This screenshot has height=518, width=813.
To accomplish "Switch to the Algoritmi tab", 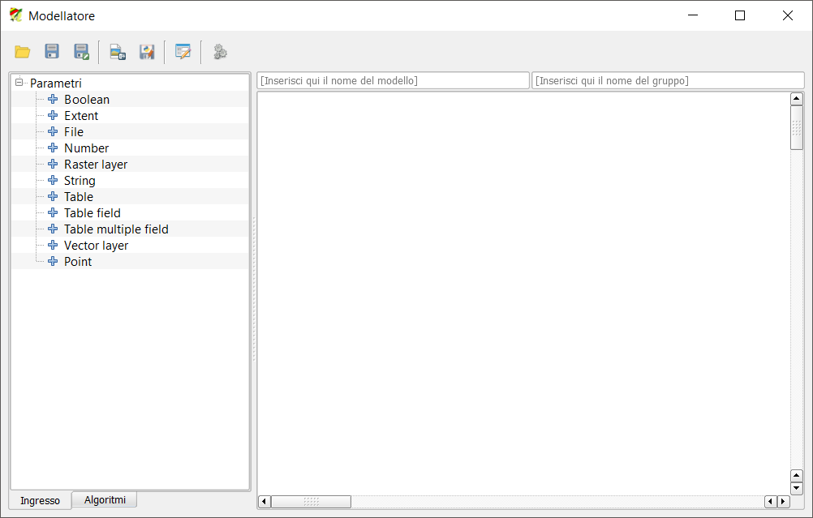I will coord(105,500).
